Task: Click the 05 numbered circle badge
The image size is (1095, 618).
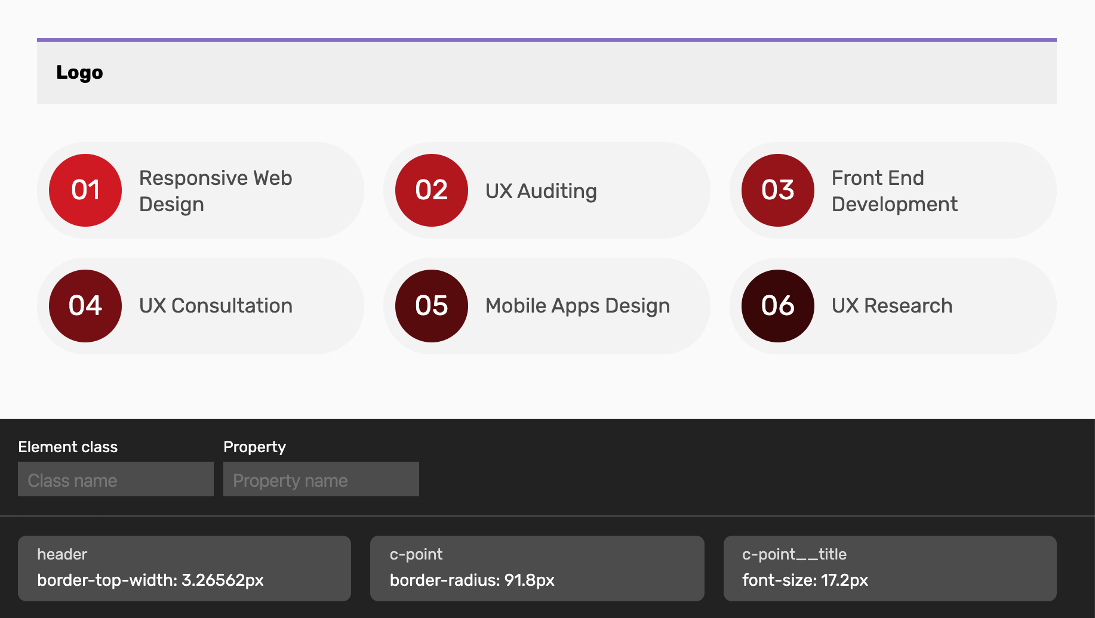Action: 432,306
